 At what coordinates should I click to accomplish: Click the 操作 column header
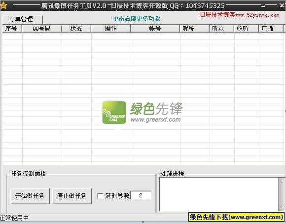111,29
